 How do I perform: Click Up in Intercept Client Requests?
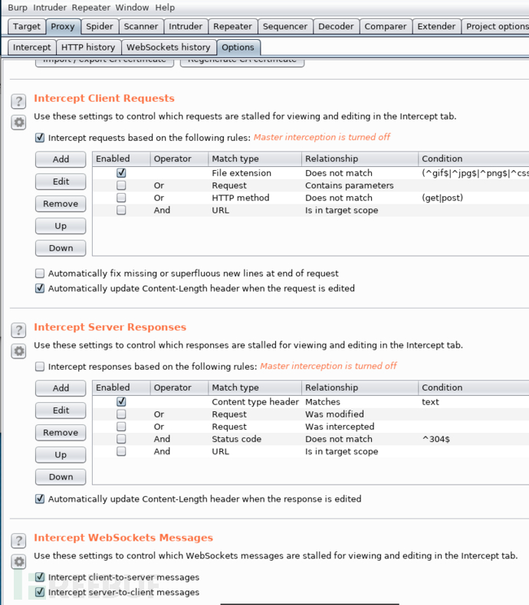[61, 226]
